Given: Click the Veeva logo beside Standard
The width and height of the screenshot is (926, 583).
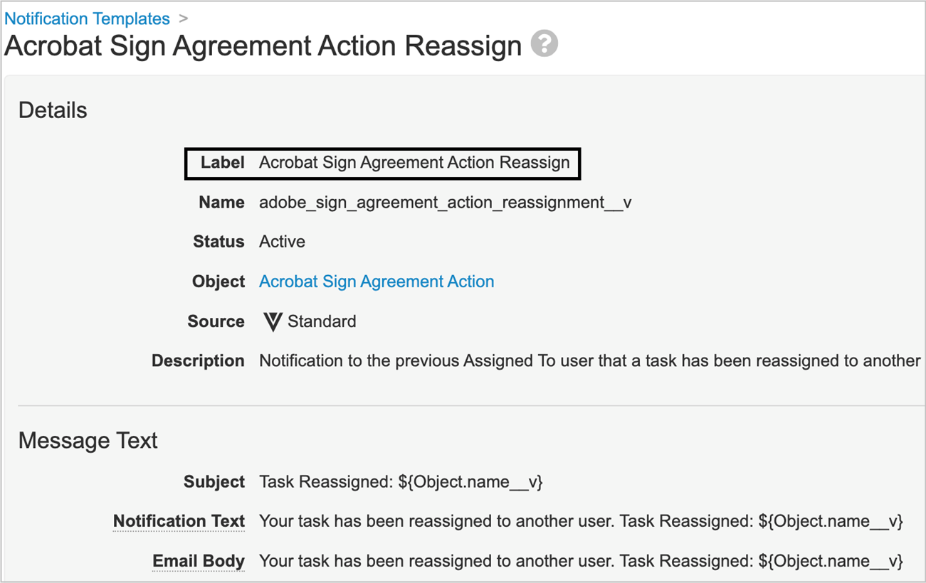Looking at the screenshot, I should click(273, 322).
